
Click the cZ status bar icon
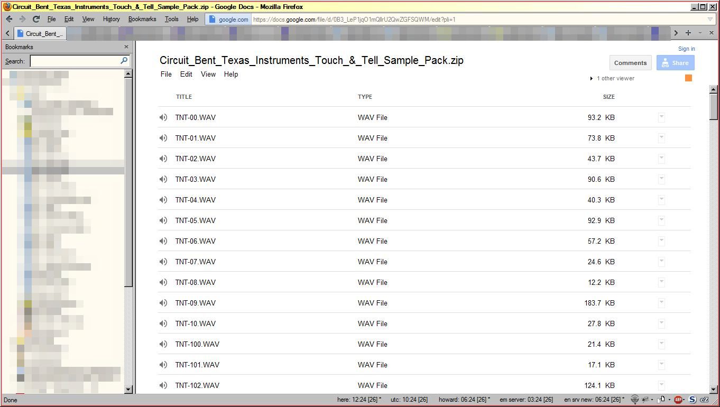tap(705, 400)
